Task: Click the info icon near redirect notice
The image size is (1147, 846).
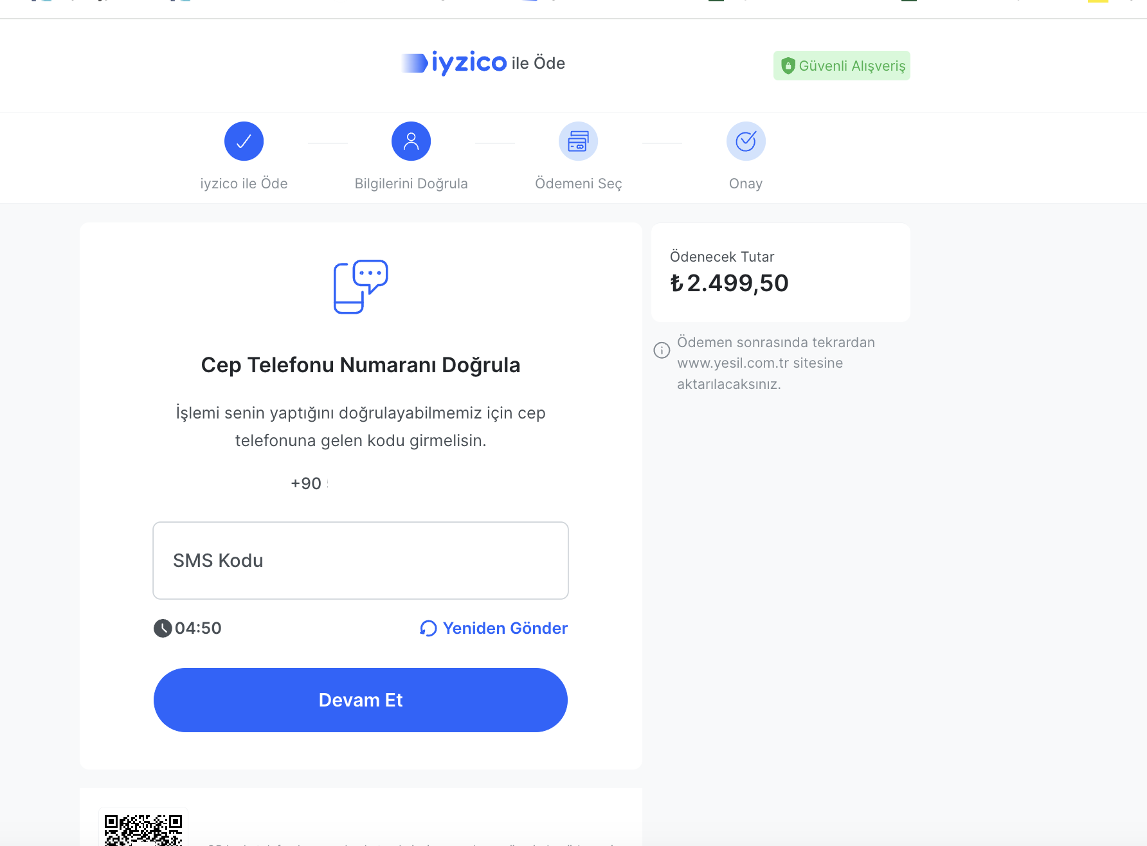Action: pyautogui.click(x=662, y=350)
